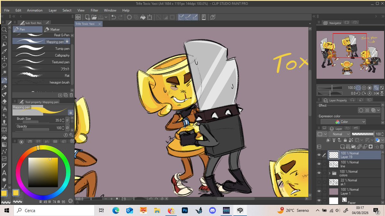Select the Zoom magnifier tool

(x=4, y=29)
